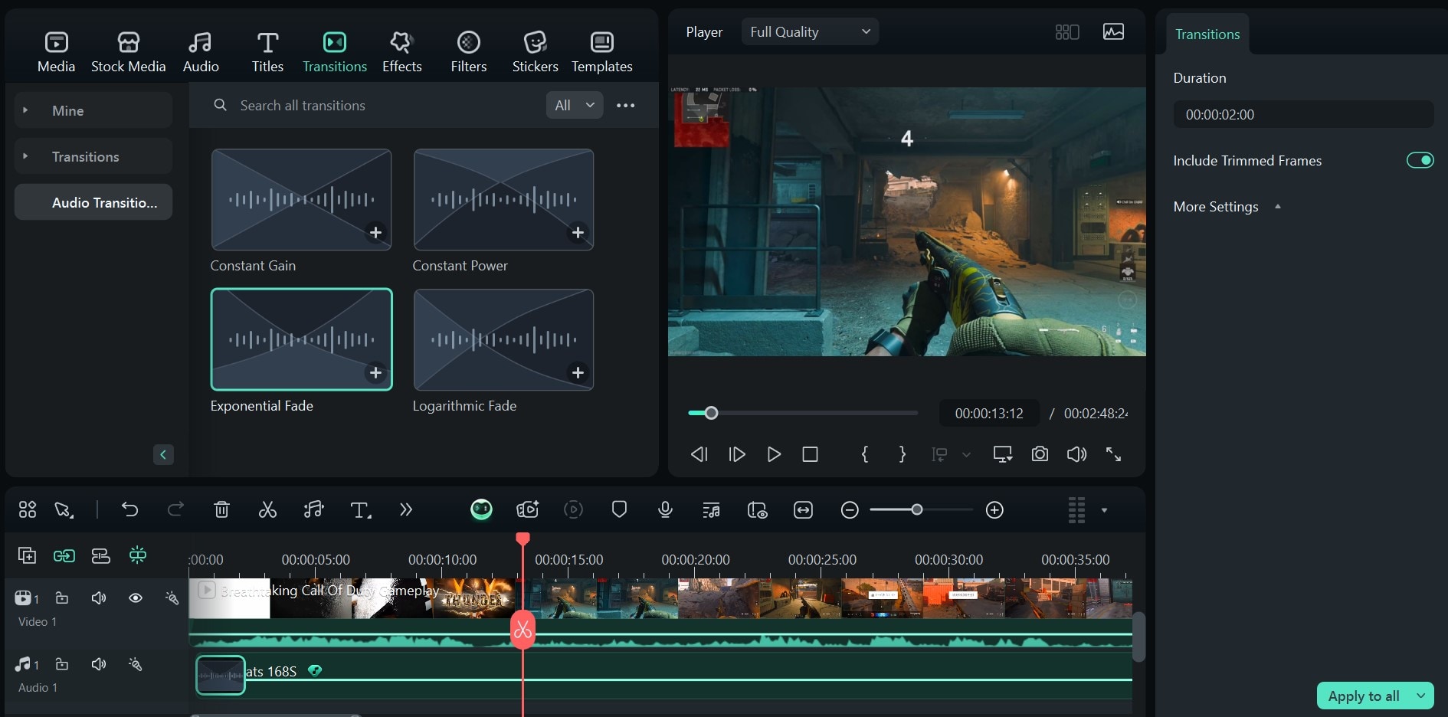Click the split scissors icon in toolbar
Screen dimensions: 1448x717
tap(267, 510)
